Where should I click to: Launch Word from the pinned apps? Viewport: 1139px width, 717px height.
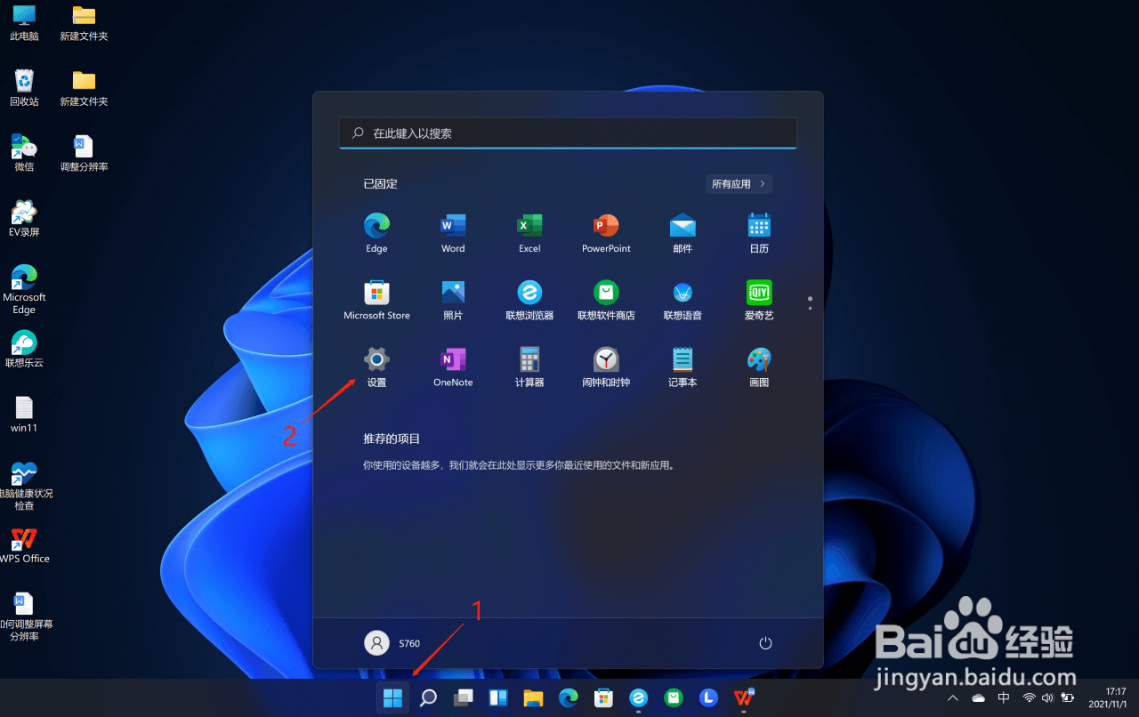point(453,233)
